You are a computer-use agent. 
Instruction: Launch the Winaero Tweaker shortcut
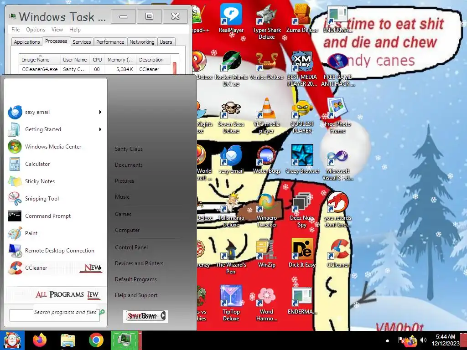(266, 210)
